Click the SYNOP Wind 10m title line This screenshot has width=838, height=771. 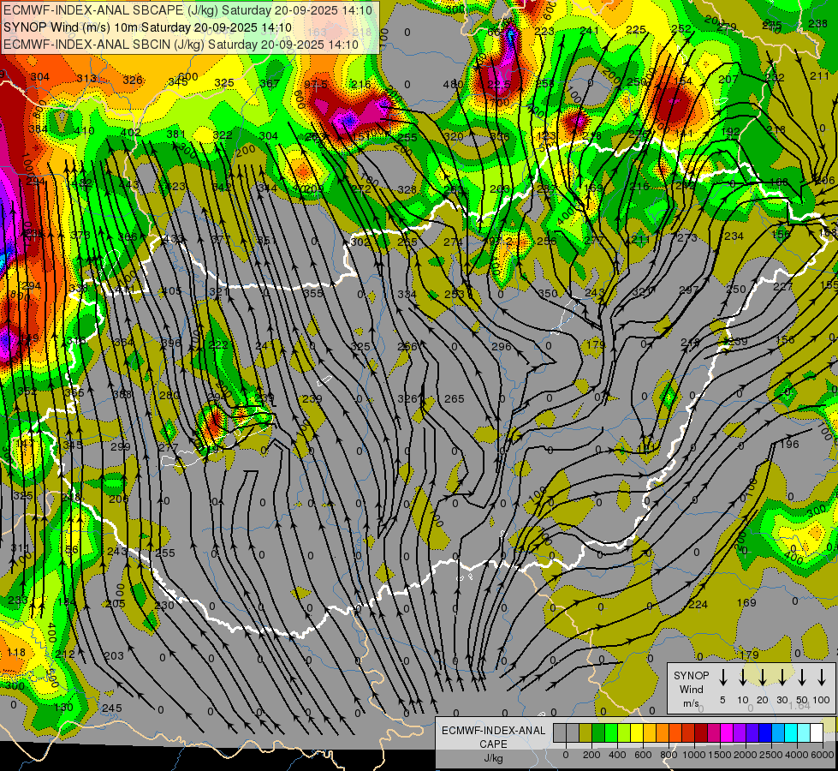[147, 27]
